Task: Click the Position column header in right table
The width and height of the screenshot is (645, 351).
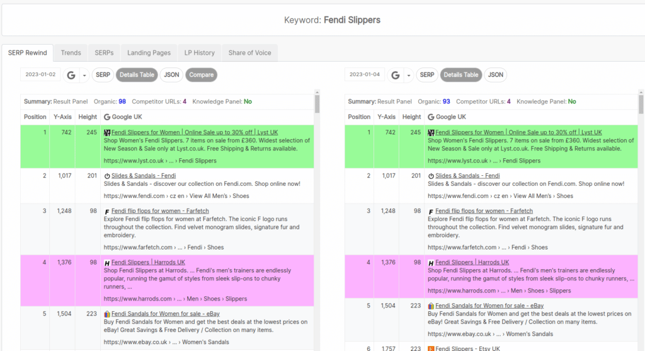Action: coord(359,117)
